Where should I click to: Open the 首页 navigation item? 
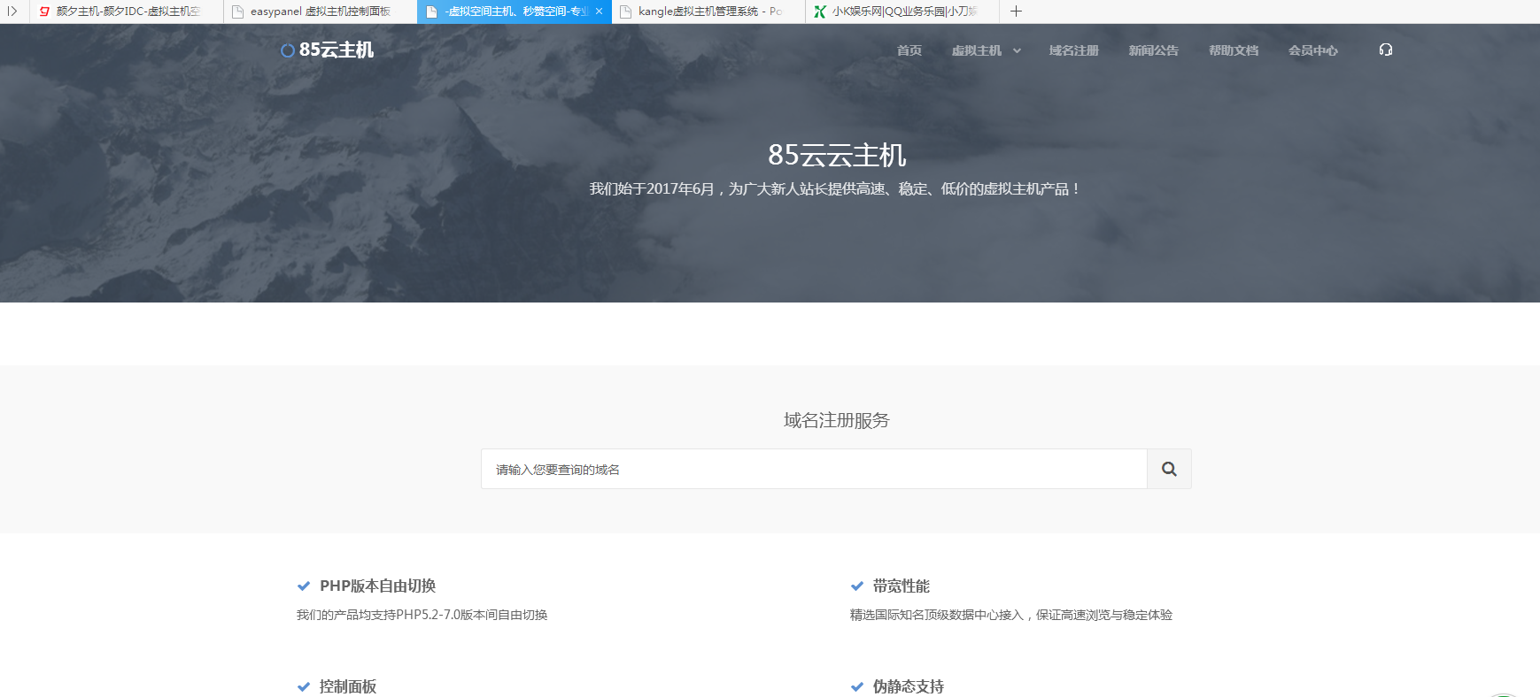coord(909,50)
